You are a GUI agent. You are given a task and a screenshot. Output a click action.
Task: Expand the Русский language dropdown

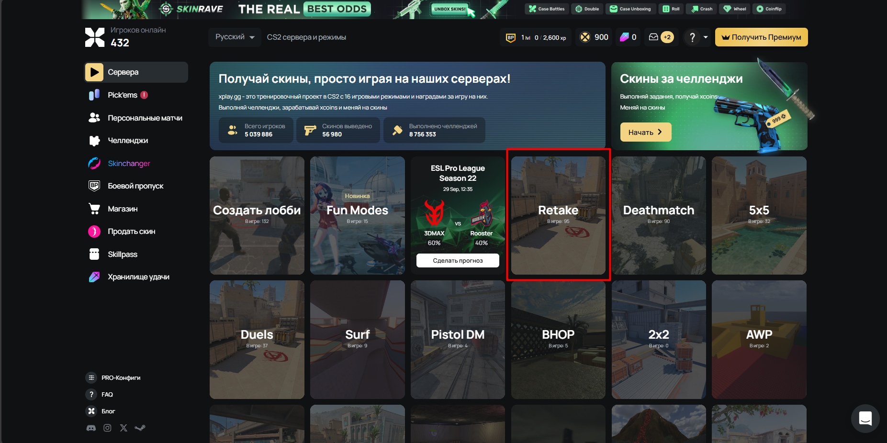pyautogui.click(x=234, y=37)
